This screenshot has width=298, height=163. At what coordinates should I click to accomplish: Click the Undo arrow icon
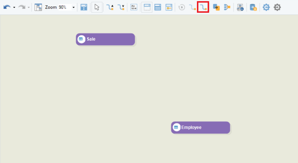click(x=7, y=7)
